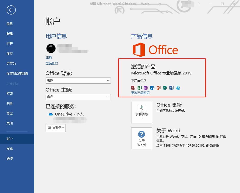
Task: Click the '用户信息' heading
Action: [56, 36]
